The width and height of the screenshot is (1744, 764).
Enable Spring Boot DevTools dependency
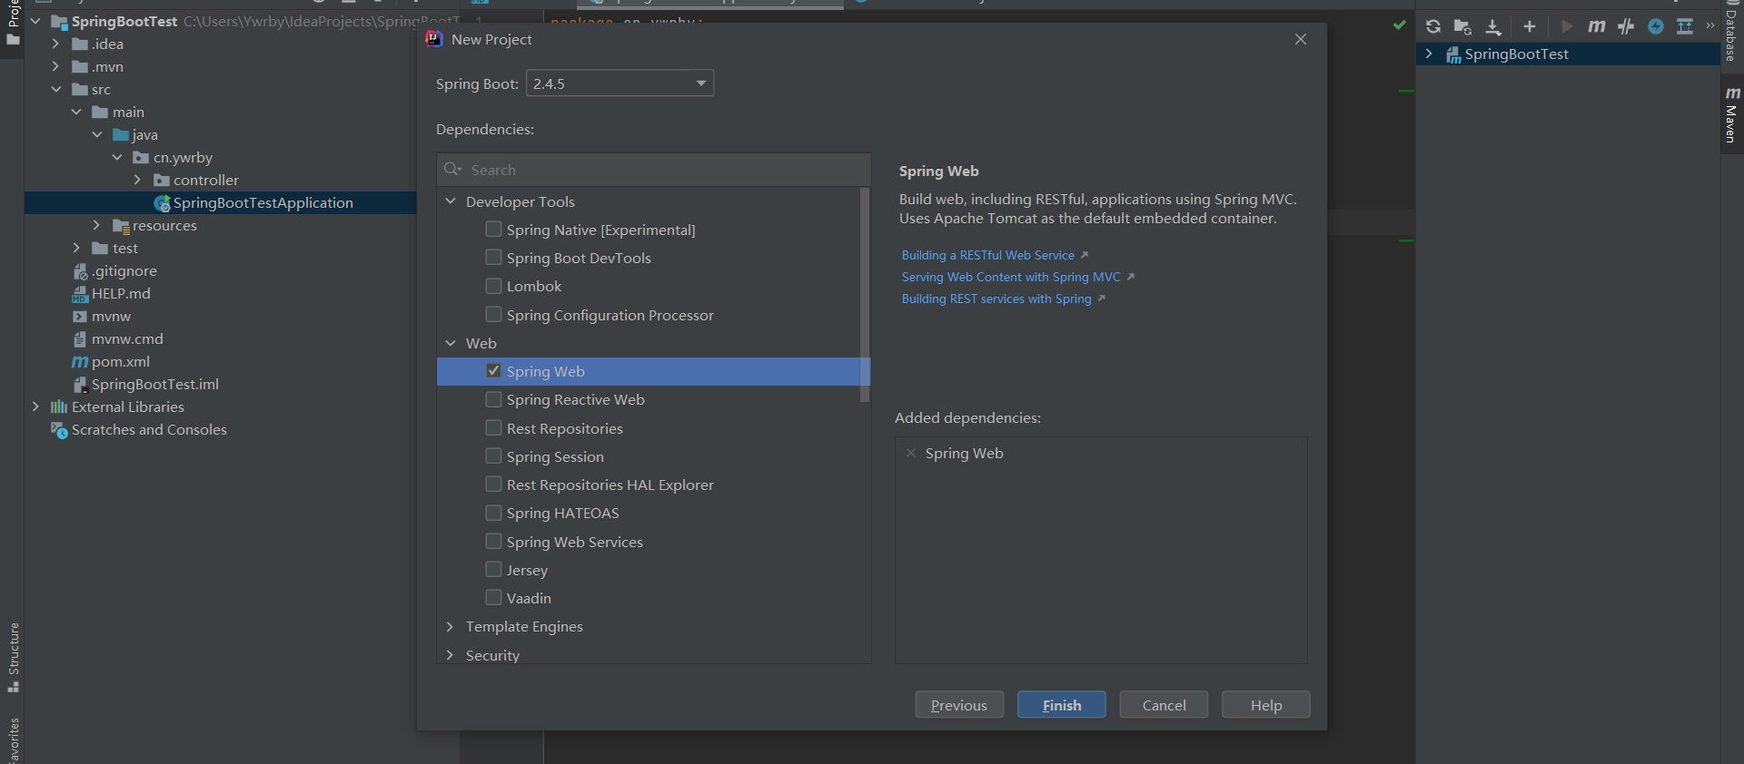[x=494, y=257]
